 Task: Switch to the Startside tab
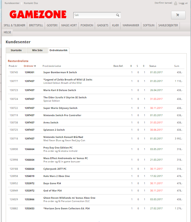16,50
